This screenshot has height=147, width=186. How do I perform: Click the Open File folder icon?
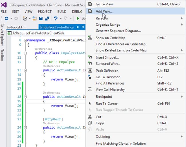coord(35,18)
